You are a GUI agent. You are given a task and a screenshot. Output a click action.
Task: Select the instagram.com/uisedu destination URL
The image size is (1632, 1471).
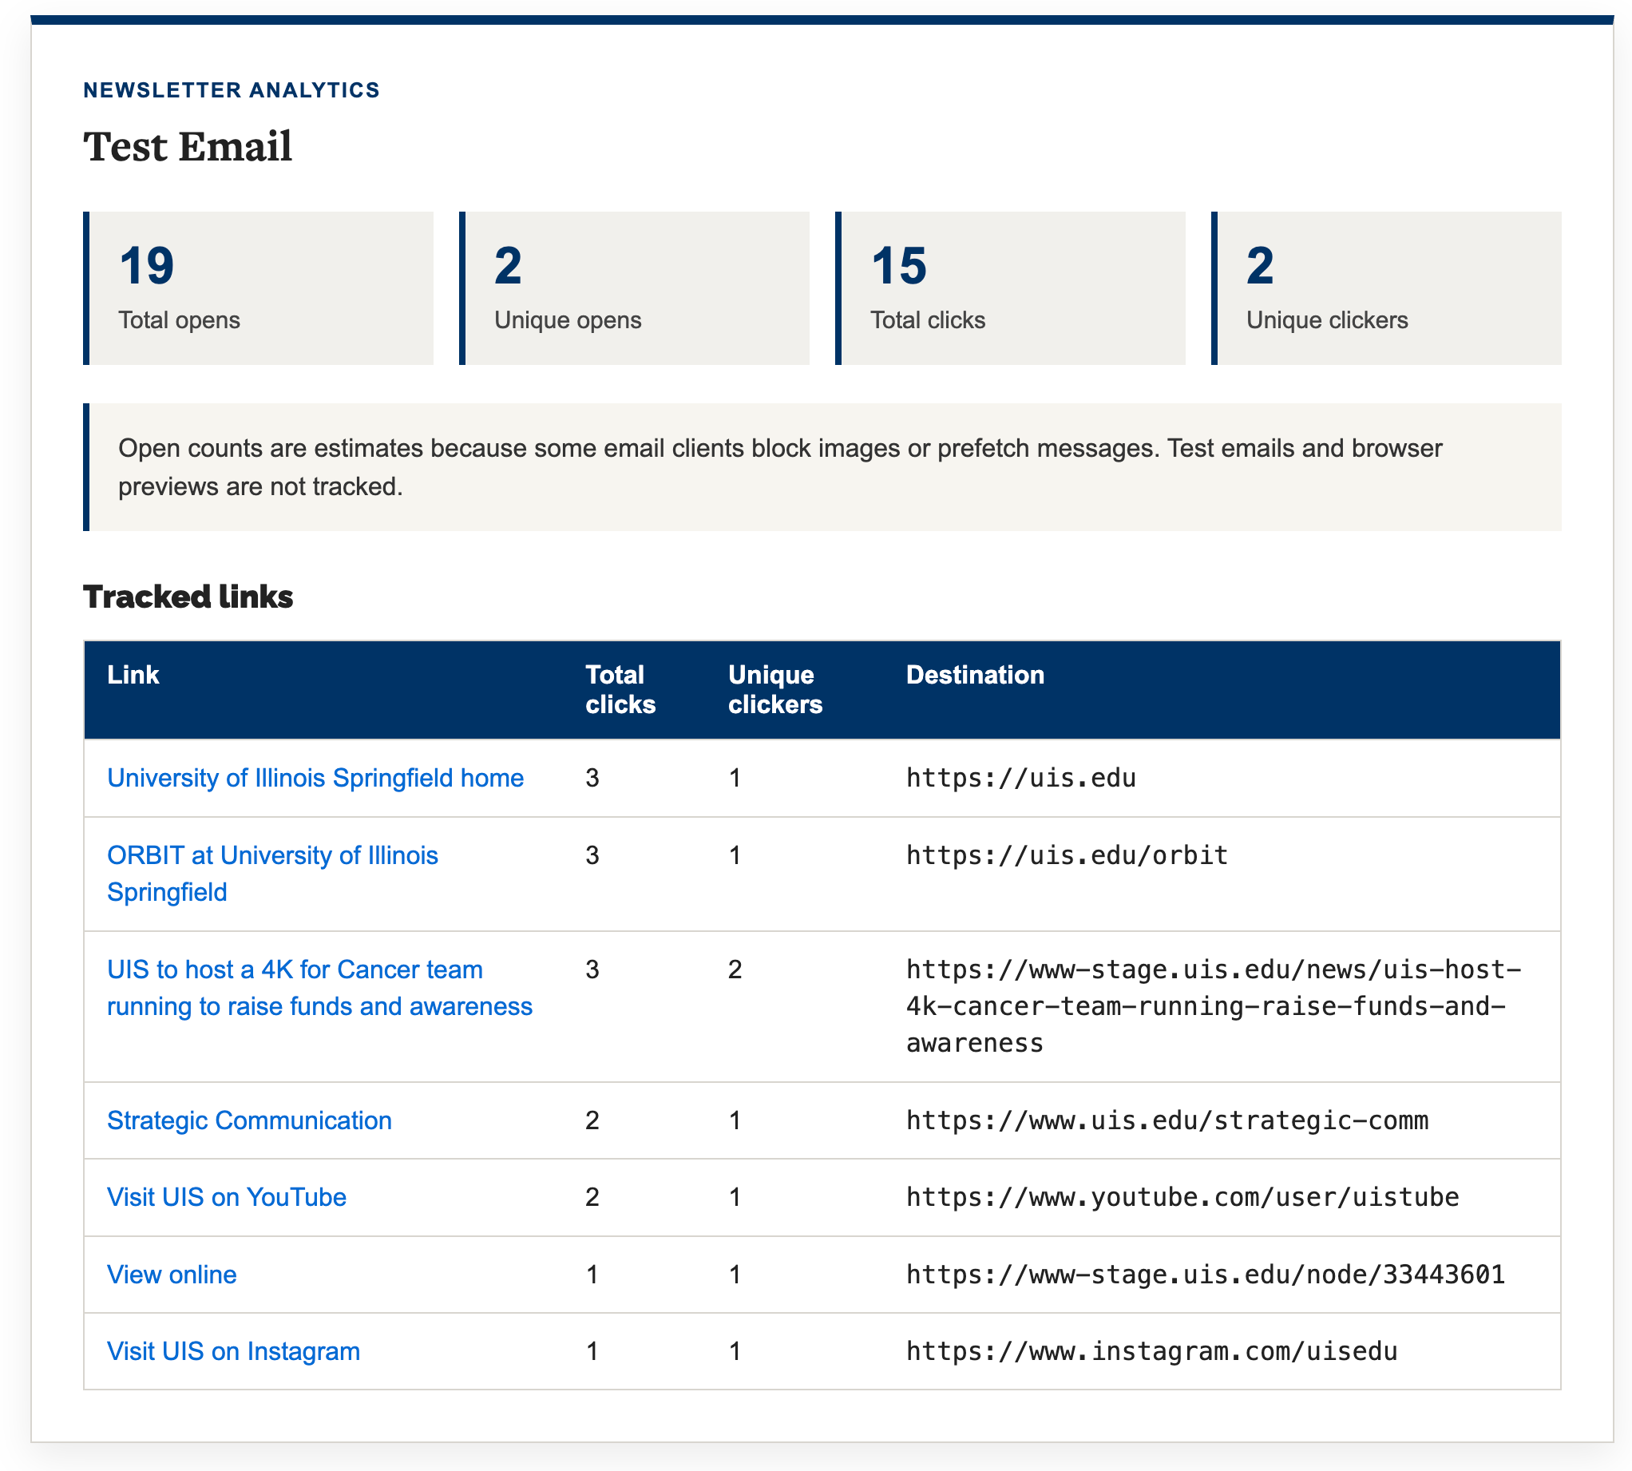click(x=1151, y=1351)
